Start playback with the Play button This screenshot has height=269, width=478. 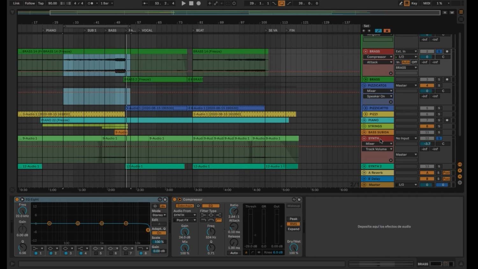pos(184,3)
